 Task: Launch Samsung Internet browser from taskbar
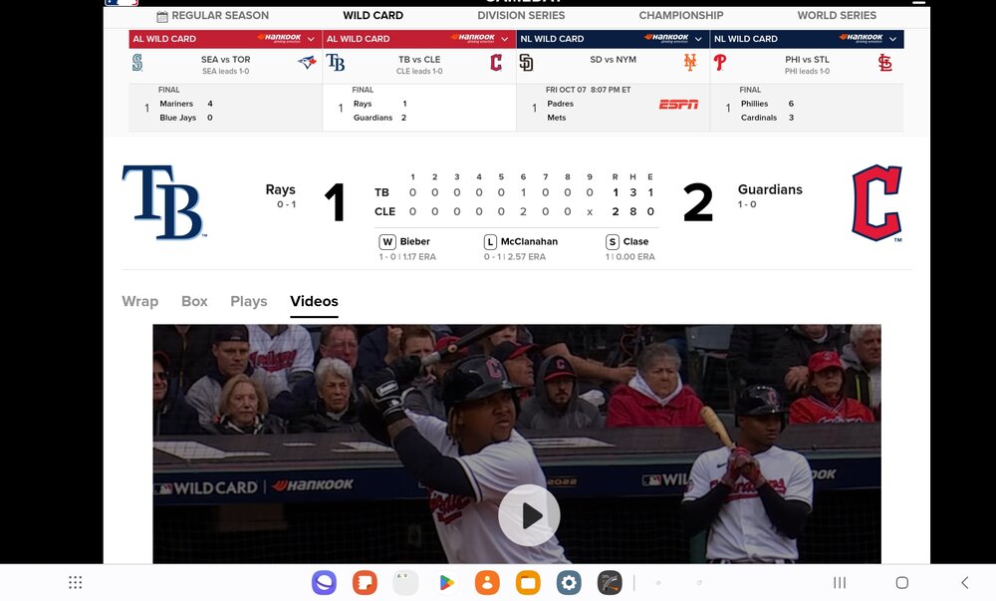(324, 583)
